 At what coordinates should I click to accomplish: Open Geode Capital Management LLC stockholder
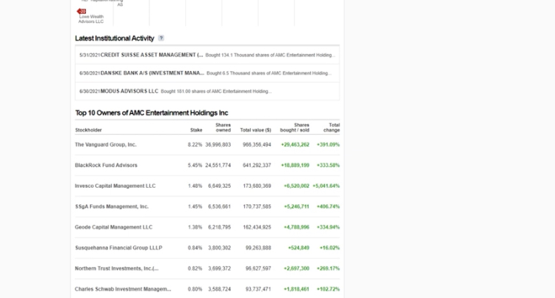pyautogui.click(x=114, y=227)
